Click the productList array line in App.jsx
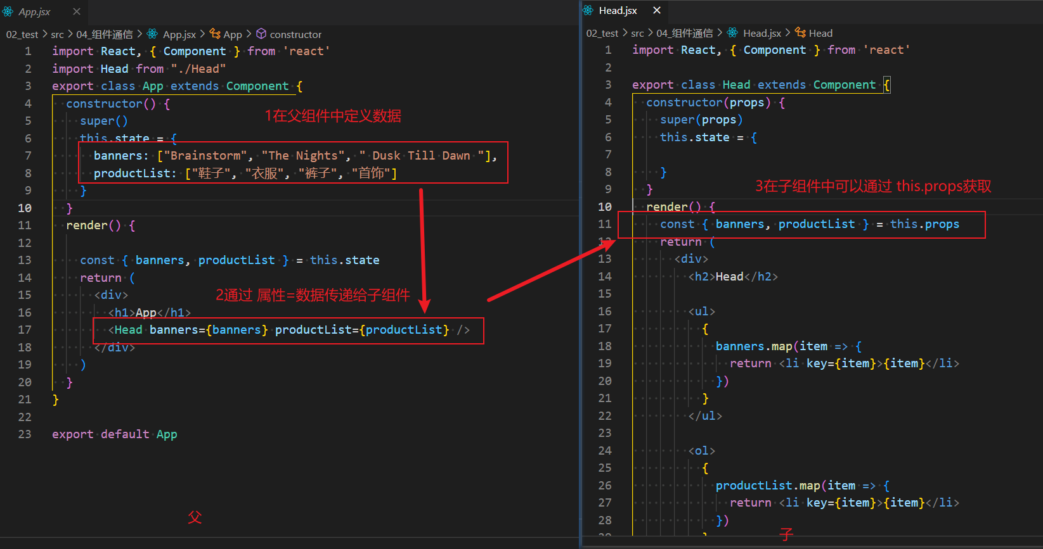This screenshot has height=549, width=1043. (x=245, y=173)
